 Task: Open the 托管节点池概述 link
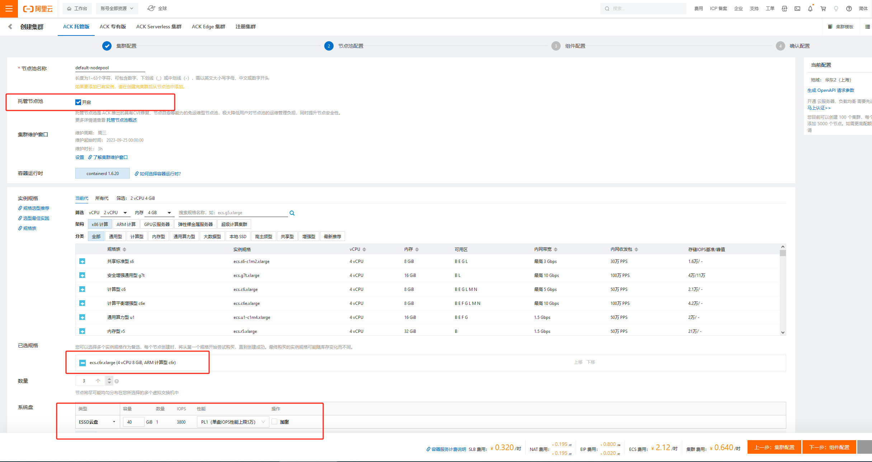122,120
